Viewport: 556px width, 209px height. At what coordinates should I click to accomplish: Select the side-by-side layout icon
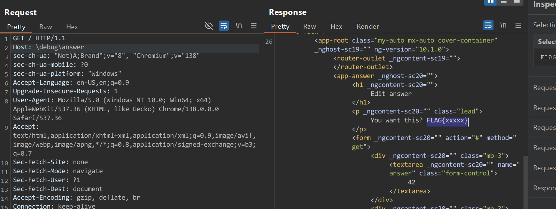(x=490, y=2)
